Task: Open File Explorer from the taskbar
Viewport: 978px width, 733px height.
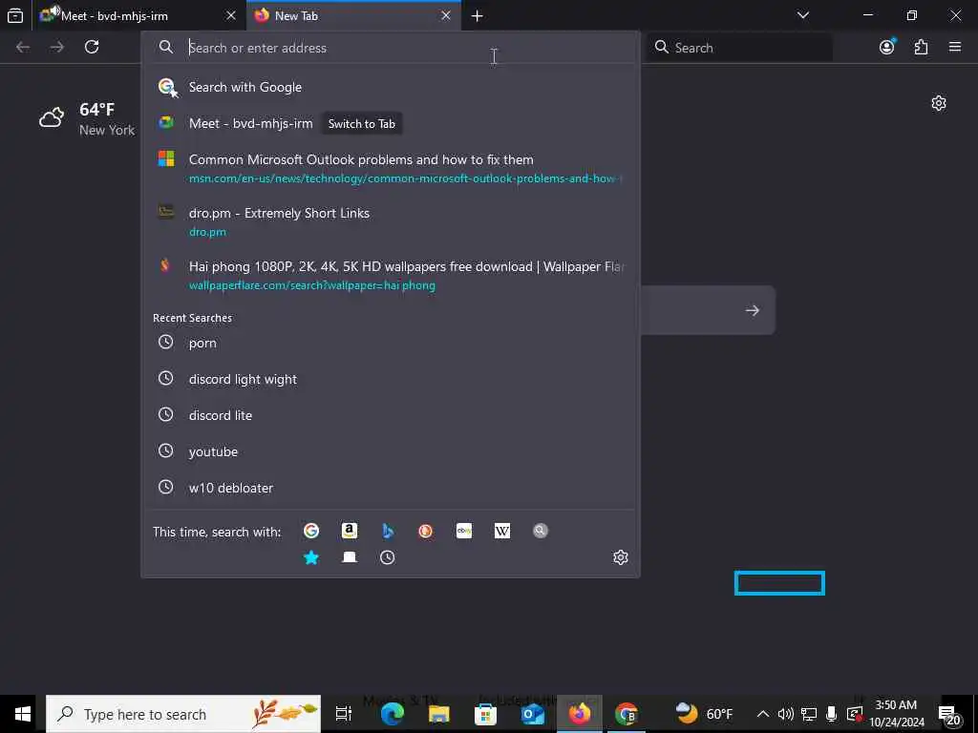Action: pos(439,714)
